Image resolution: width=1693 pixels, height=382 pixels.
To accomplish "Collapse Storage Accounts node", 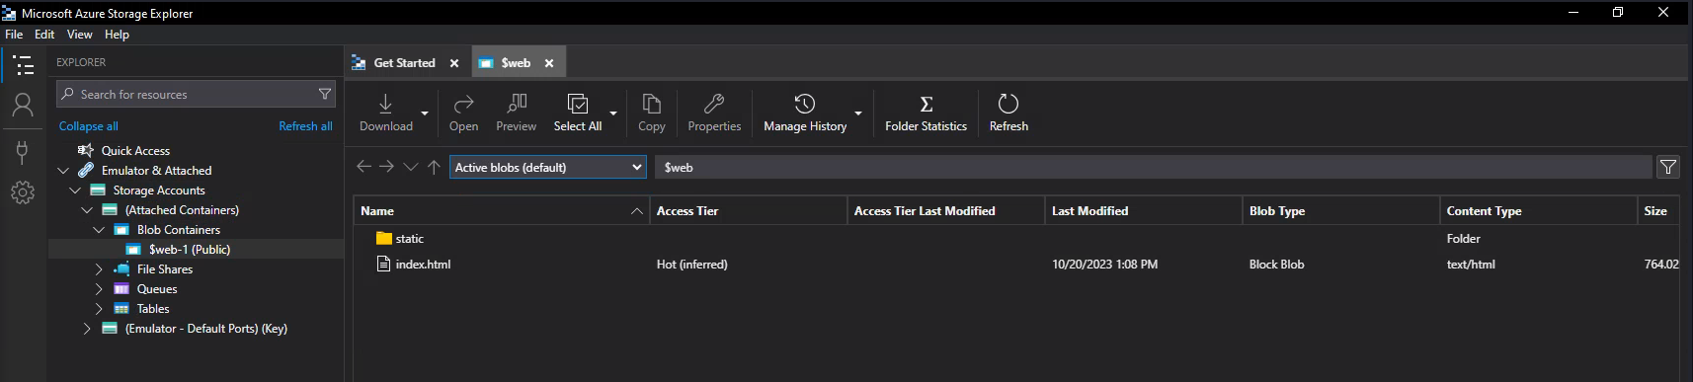I will [x=75, y=191].
